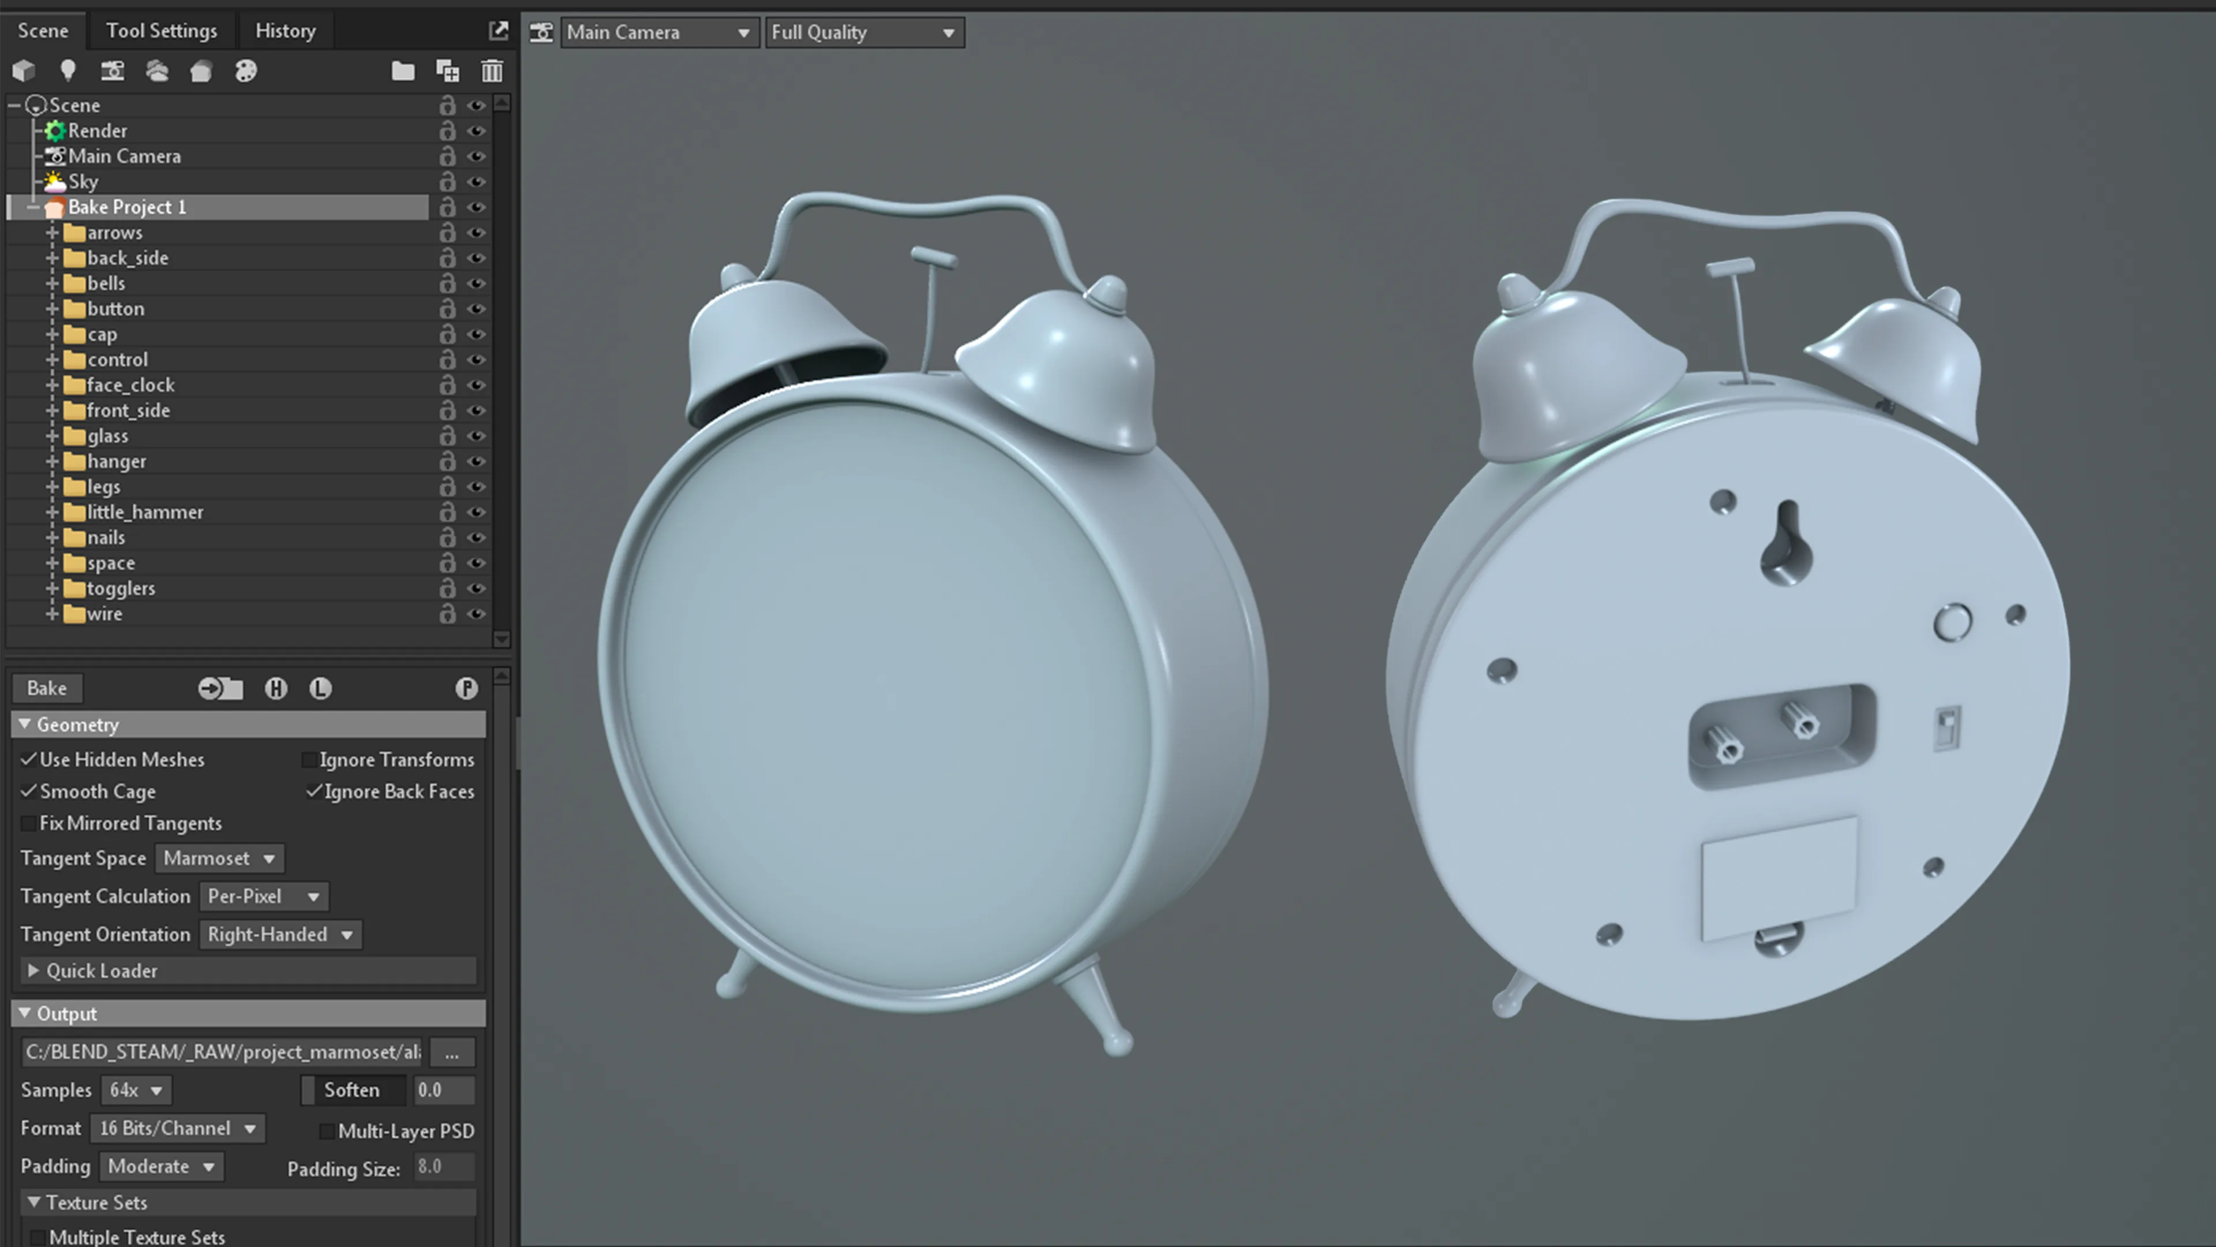Click the P preview icon
Screen dimensions: 2216x1247
(x=466, y=689)
